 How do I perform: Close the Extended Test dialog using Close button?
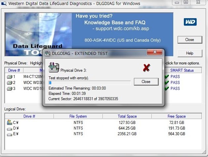146,82
